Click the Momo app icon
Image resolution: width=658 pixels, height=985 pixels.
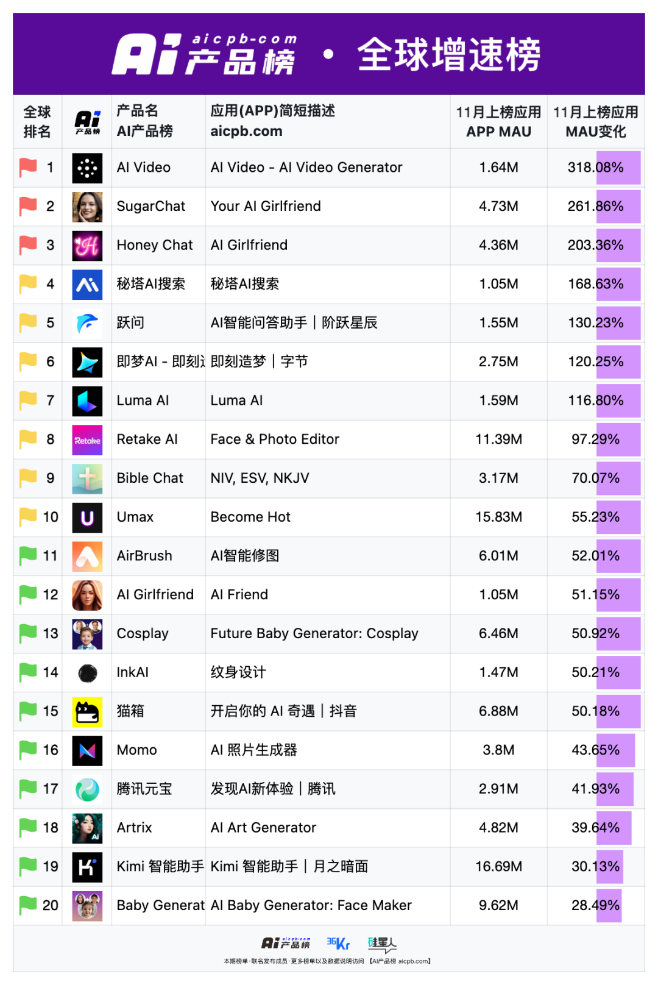[x=87, y=750]
